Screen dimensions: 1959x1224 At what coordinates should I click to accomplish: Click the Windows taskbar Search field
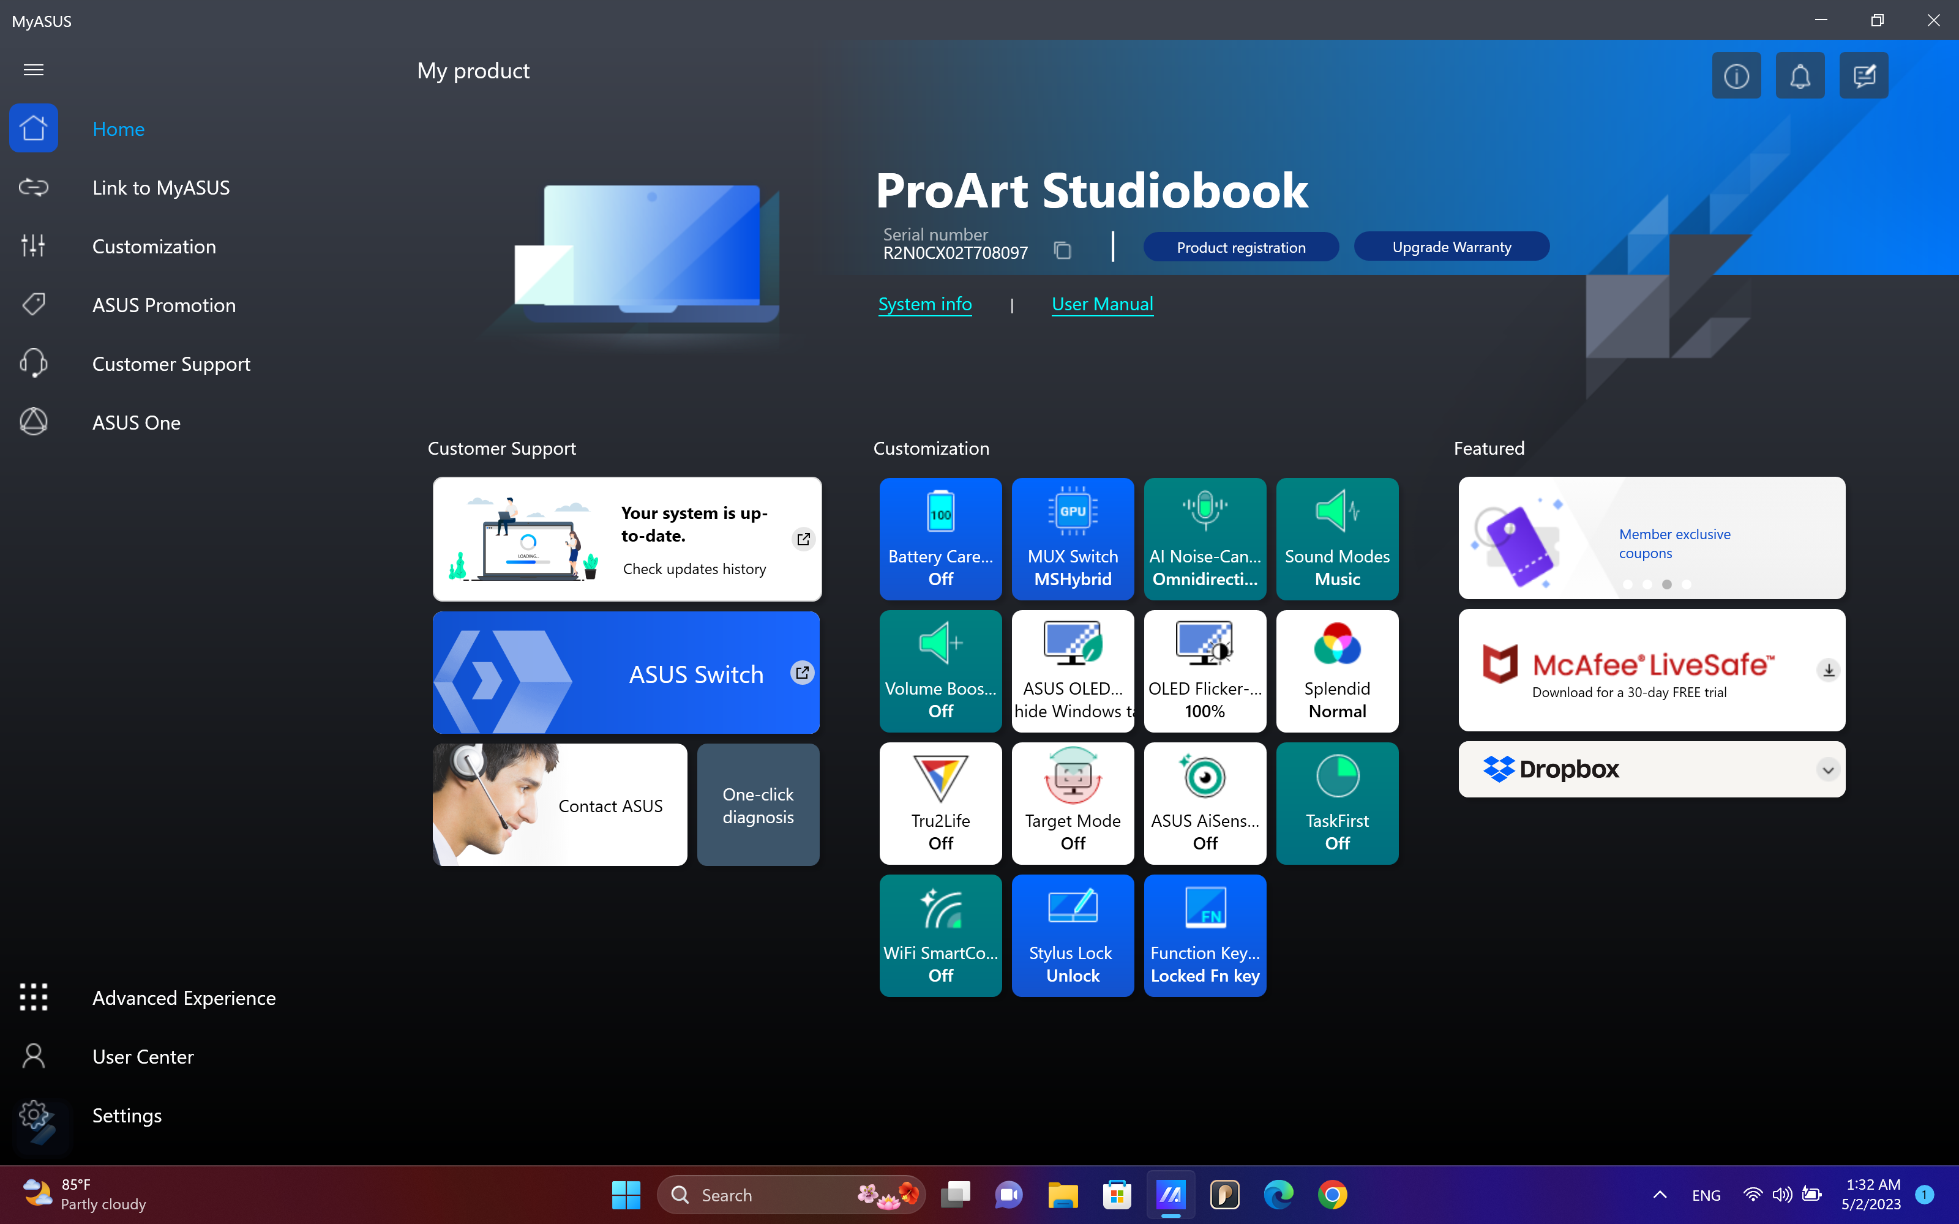(x=791, y=1194)
